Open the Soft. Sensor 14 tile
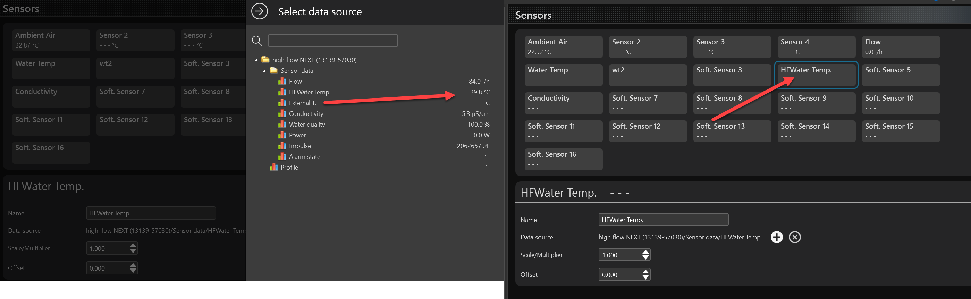Image resolution: width=971 pixels, height=299 pixels. point(816,131)
